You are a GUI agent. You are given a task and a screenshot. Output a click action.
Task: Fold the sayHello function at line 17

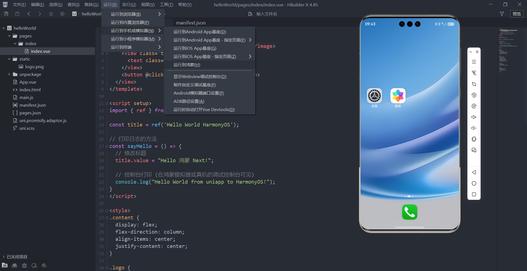click(107, 146)
